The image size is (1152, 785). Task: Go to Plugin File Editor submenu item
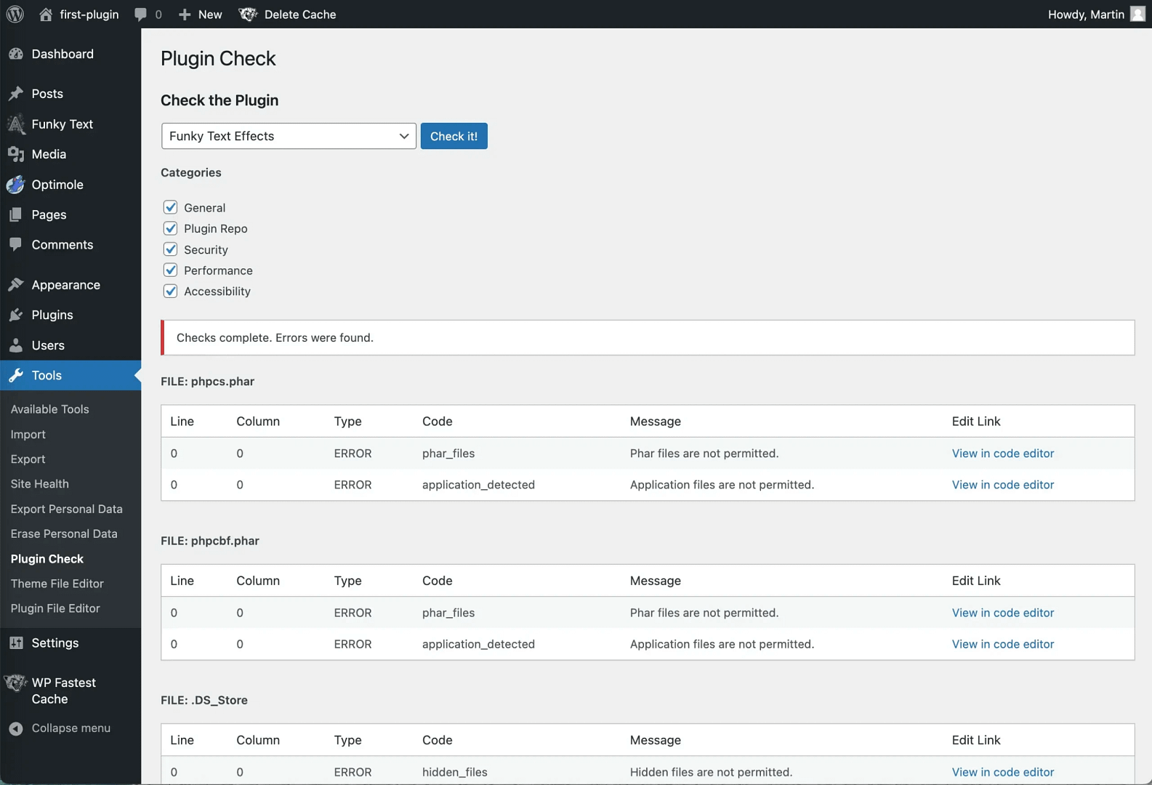[55, 608]
